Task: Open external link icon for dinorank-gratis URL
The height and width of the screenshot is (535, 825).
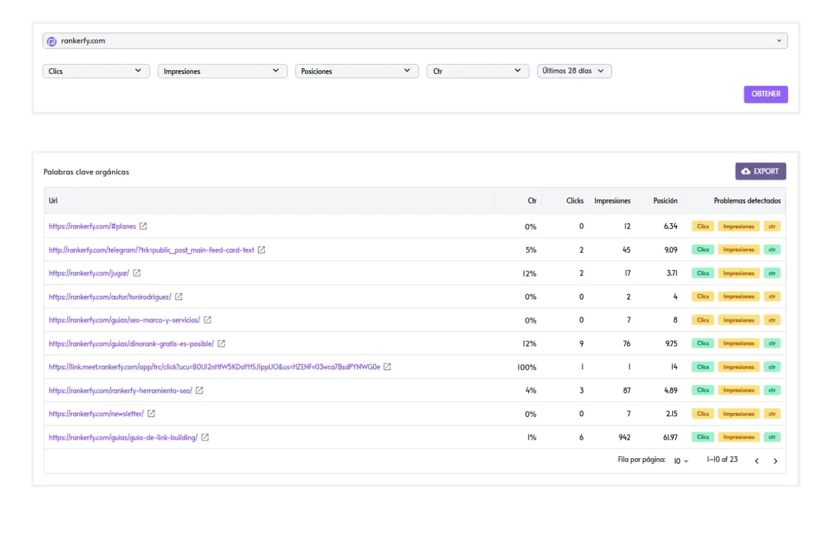Action: (x=221, y=343)
